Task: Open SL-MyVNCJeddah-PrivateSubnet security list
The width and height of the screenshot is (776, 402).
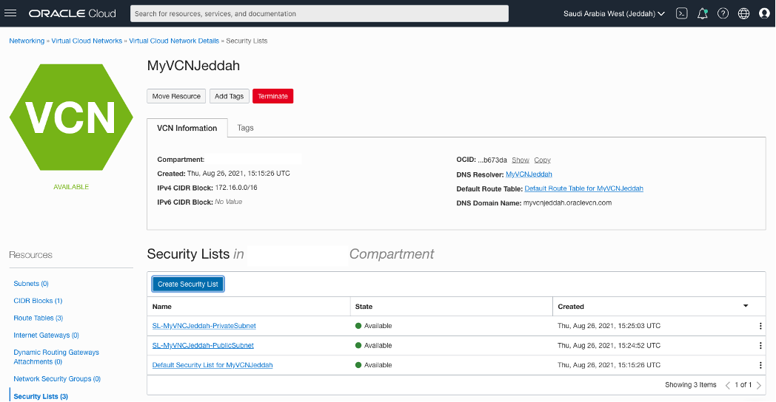Action: click(x=204, y=326)
